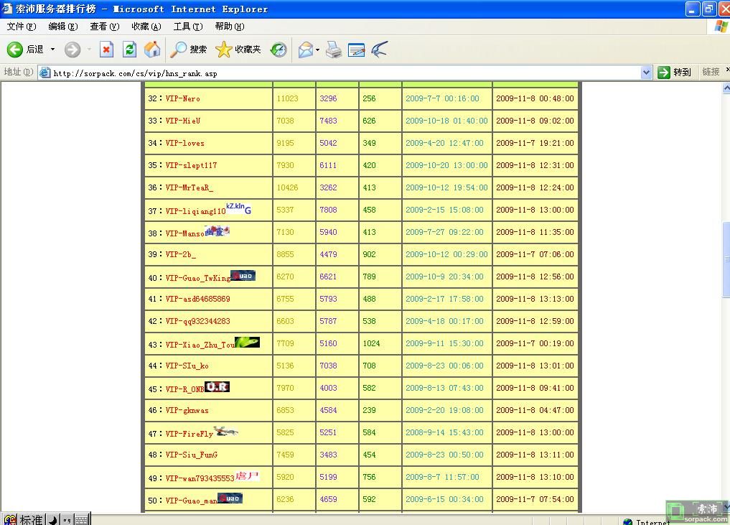
Task: Expand the address bar URL dropdown
Action: (646, 73)
